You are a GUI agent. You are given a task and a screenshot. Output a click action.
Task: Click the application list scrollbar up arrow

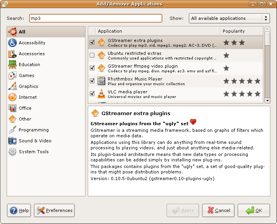click(267, 29)
